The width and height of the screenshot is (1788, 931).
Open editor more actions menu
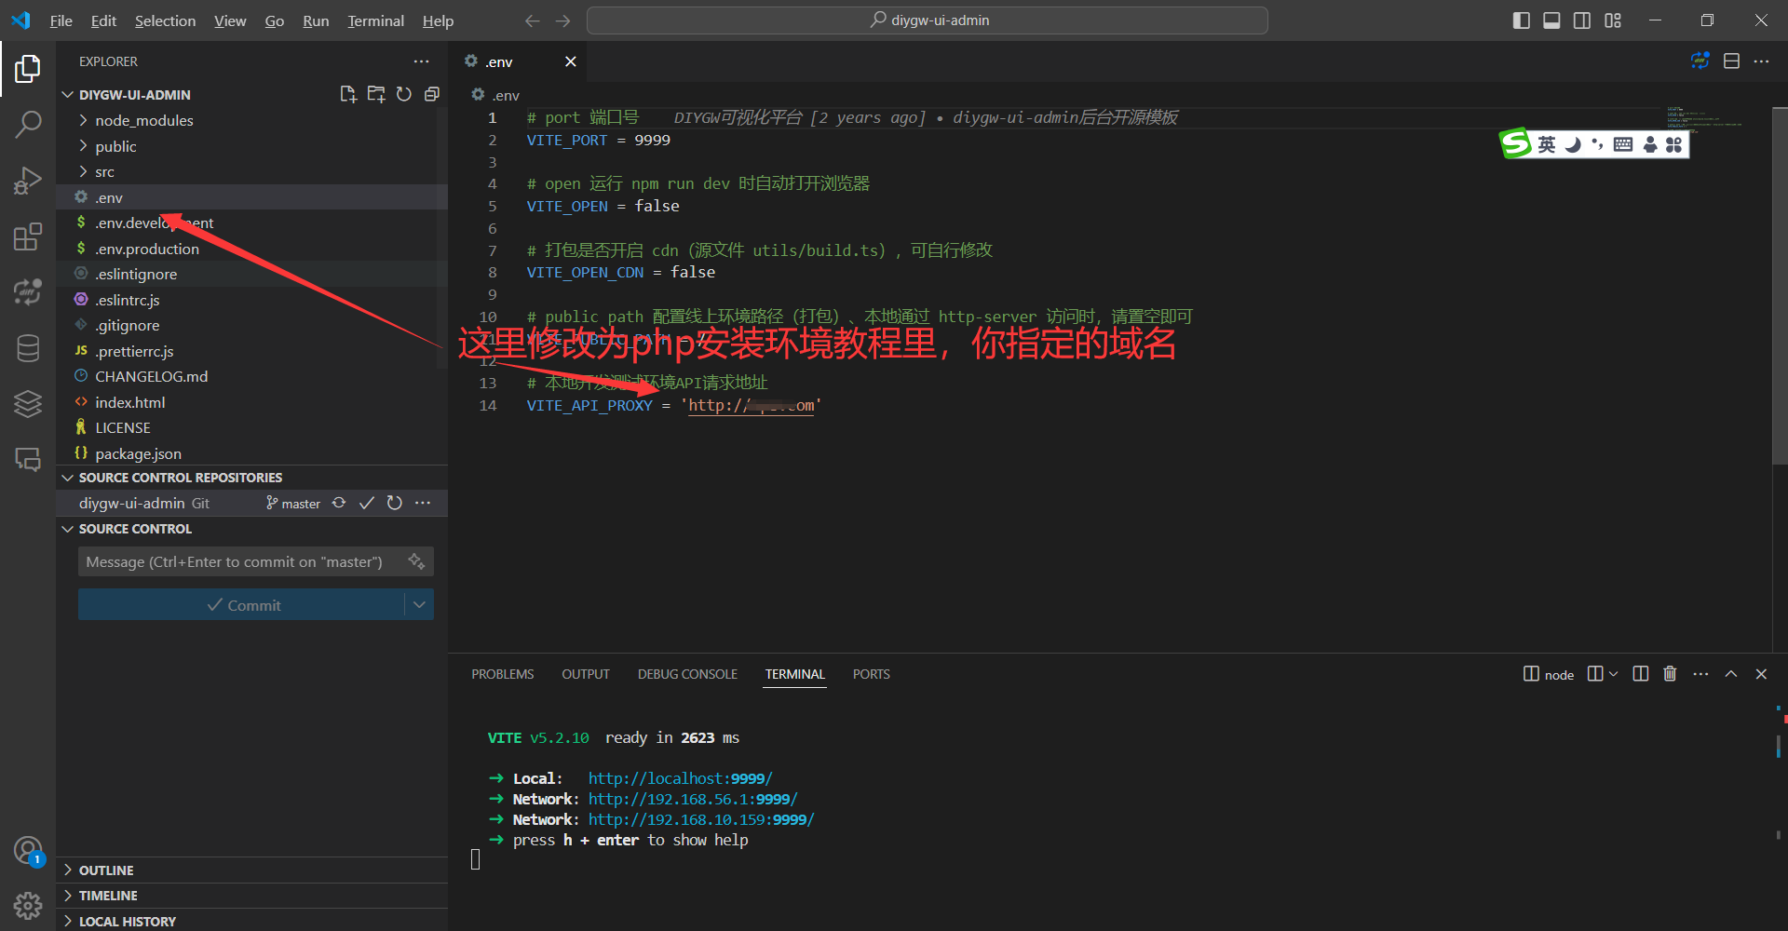click(1761, 61)
